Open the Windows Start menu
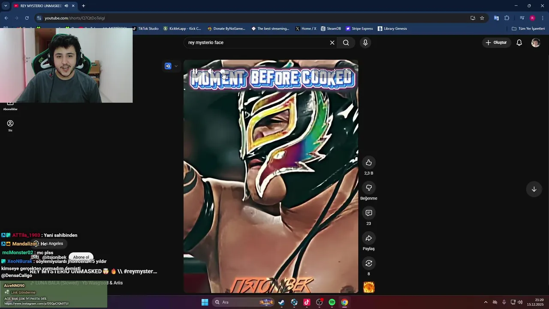The width and height of the screenshot is (549, 309). click(x=205, y=302)
